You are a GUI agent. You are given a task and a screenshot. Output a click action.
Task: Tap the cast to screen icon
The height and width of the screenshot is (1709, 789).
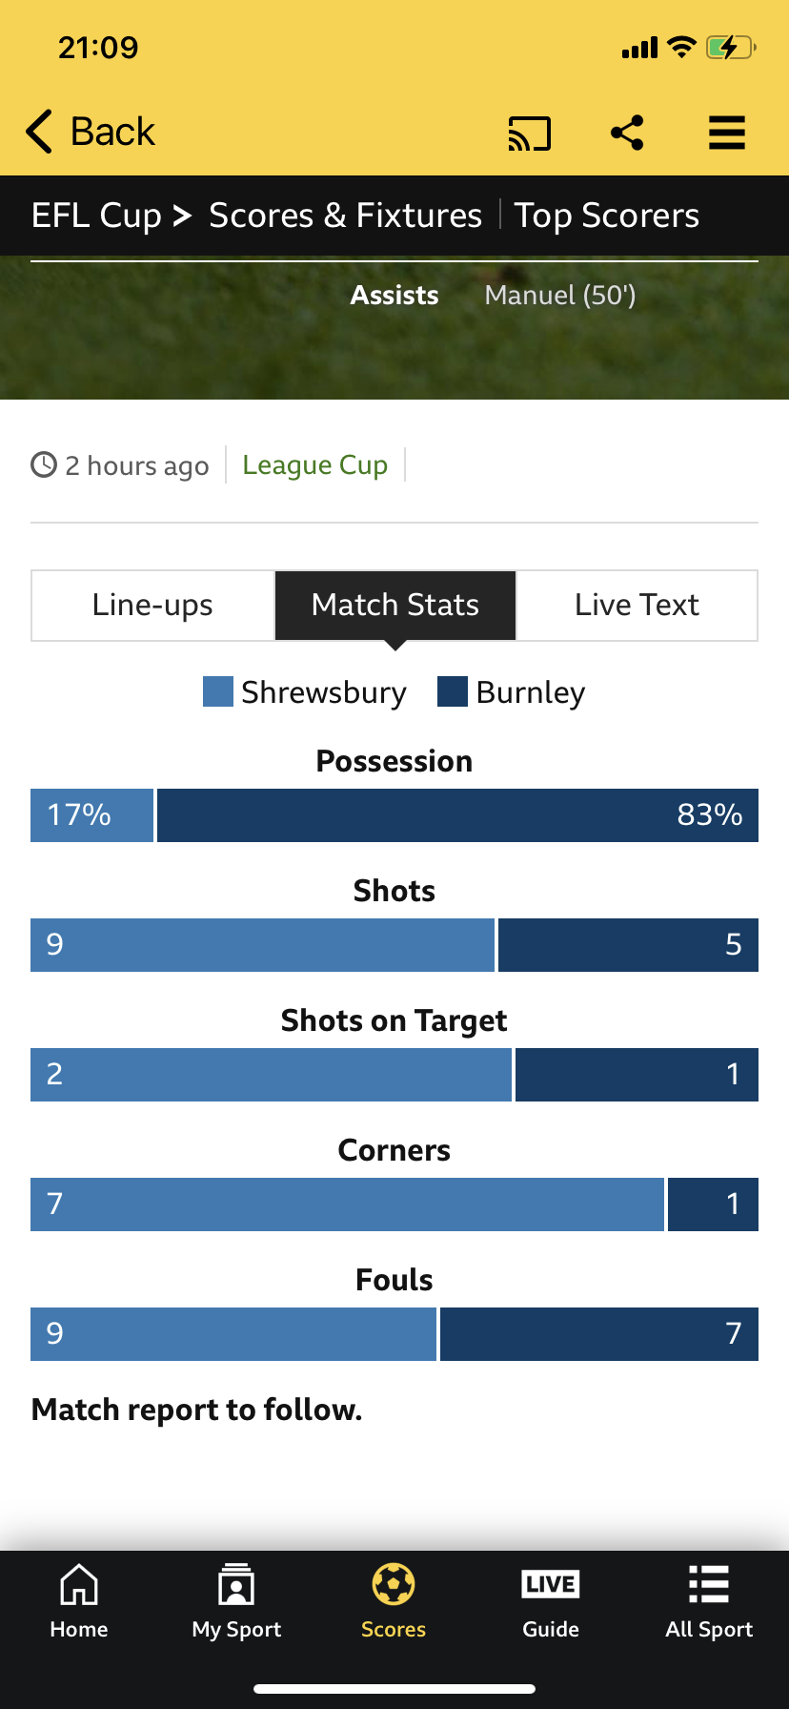coord(530,134)
